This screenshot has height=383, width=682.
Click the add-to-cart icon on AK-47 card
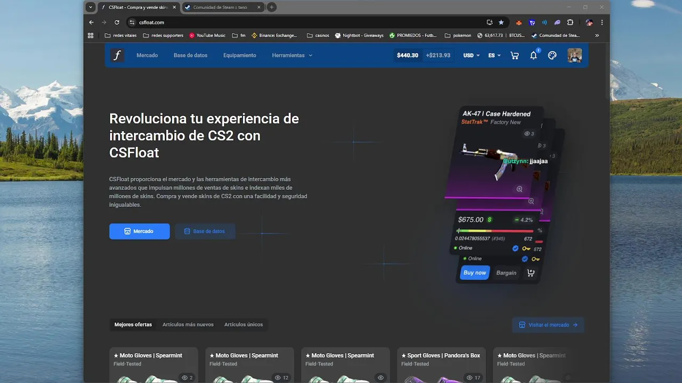pyautogui.click(x=531, y=273)
